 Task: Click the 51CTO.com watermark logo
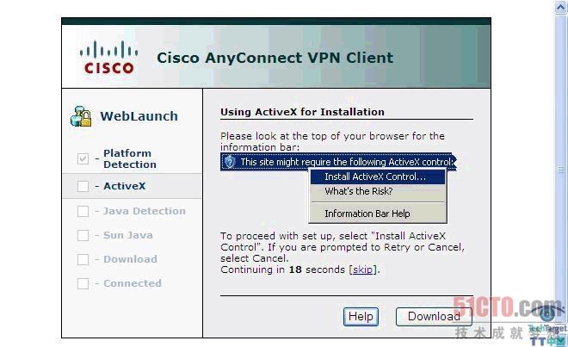pyautogui.click(x=509, y=307)
